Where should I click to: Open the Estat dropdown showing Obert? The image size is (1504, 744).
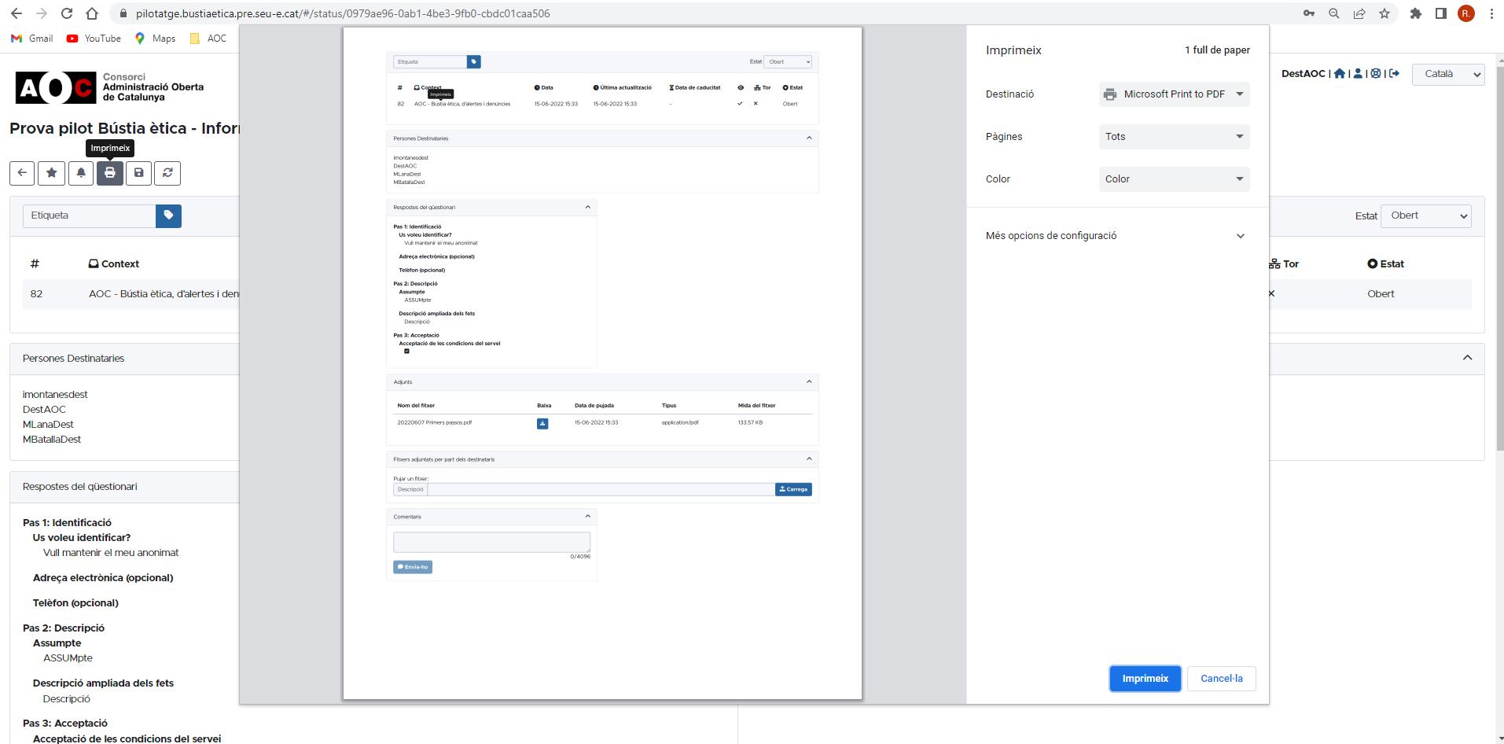[1425, 216]
